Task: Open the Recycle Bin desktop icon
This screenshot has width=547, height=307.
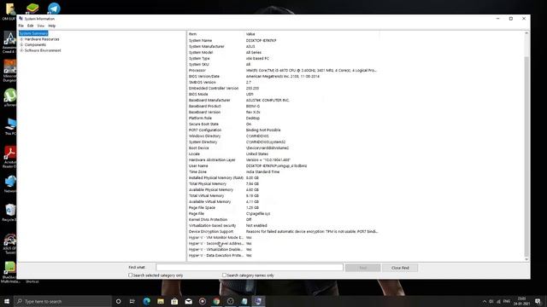Action: coord(9,212)
